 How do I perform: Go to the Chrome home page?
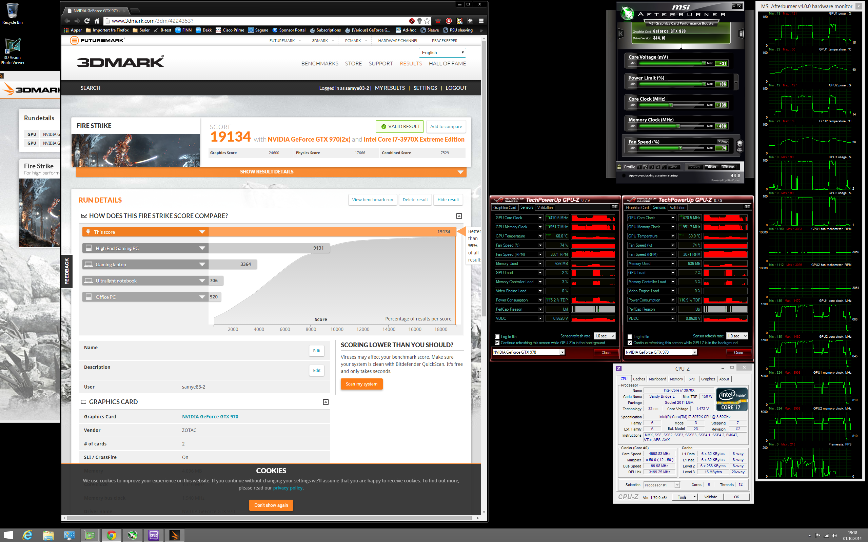[97, 21]
